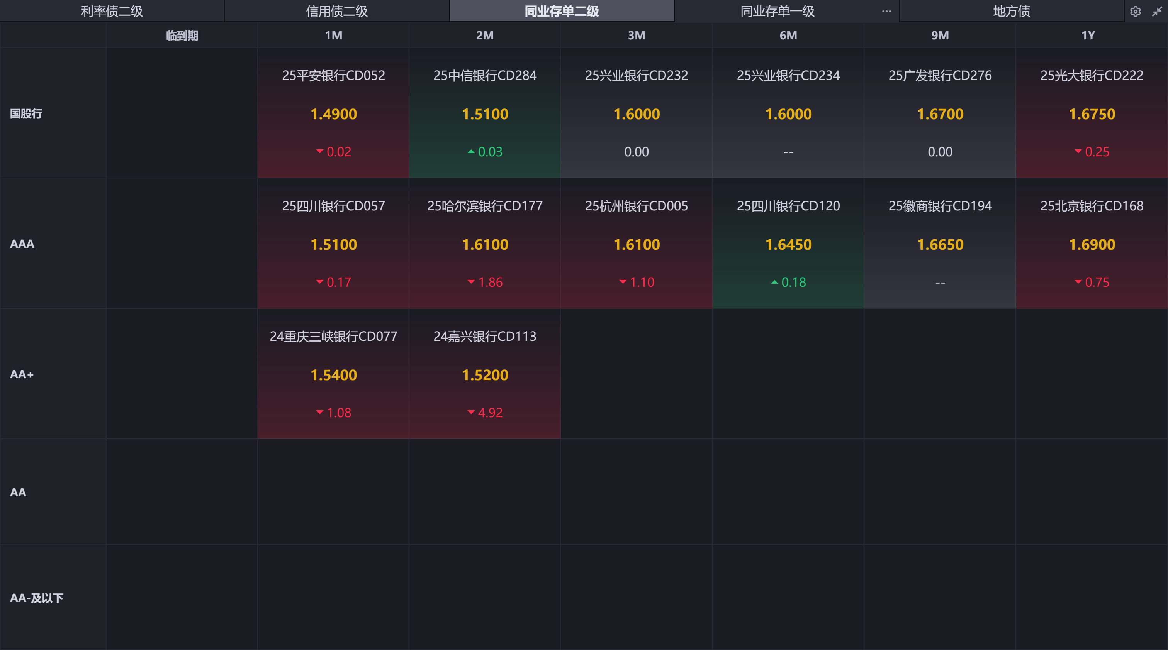The image size is (1168, 650).
Task: Open the 25光大银行CD222 1Y cell
Action: click(x=1092, y=113)
